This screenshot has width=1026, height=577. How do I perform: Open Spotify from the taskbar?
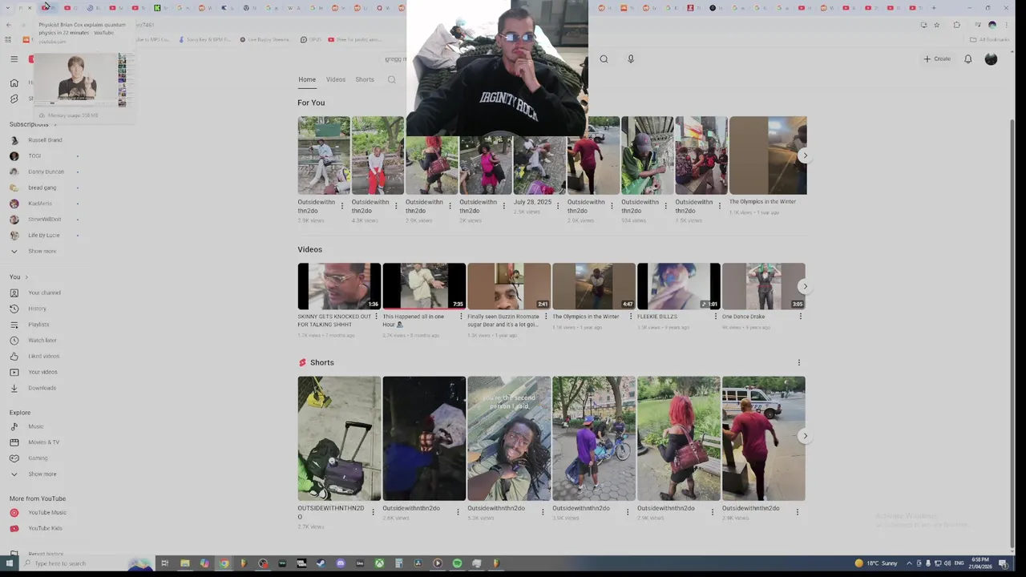point(457,563)
